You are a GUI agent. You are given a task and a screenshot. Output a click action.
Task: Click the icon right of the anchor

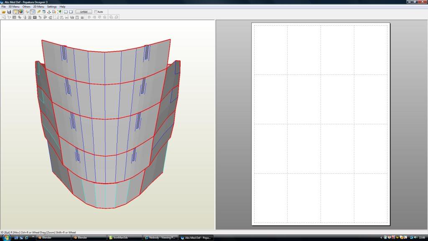tap(54, 12)
